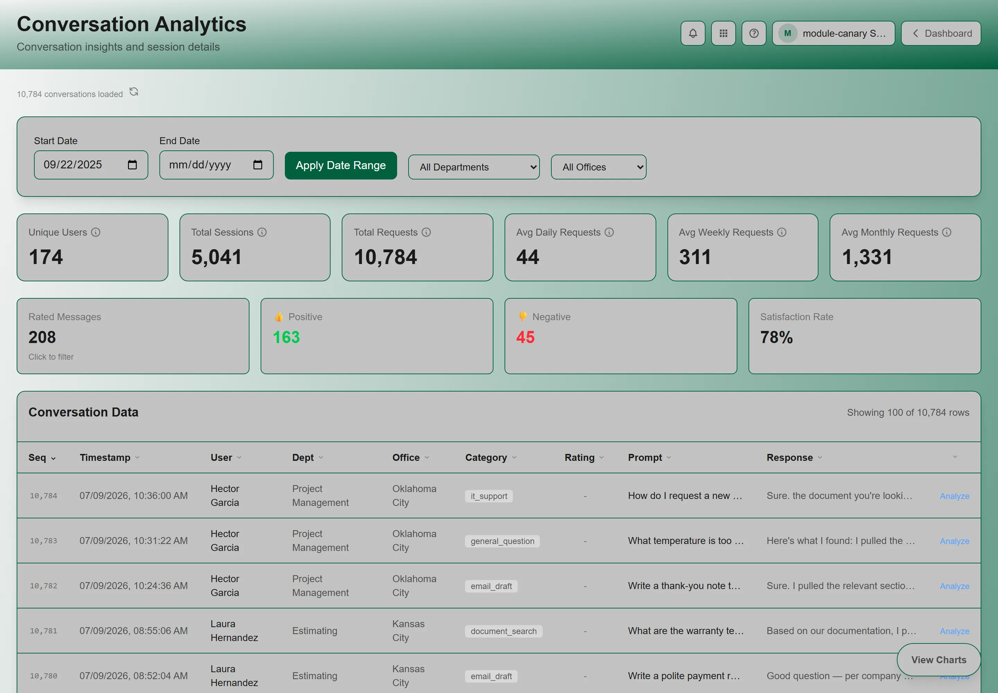Filter by the Negative ratings card
This screenshot has width=998, height=693.
click(621, 336)
